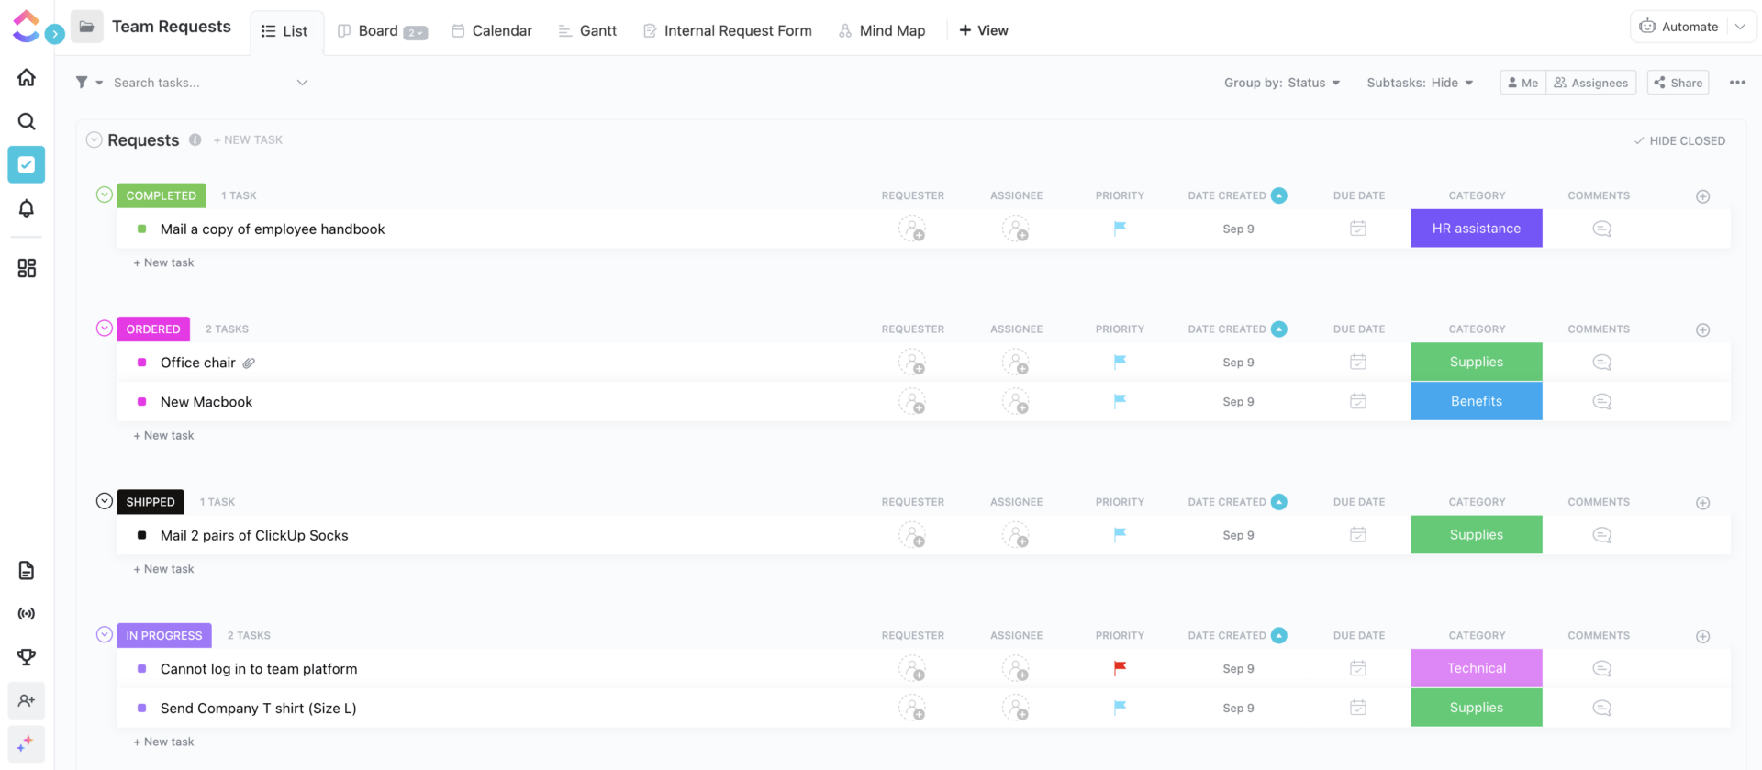Click the HR assistance category tag
The height and width of the screenshot is (770, 1762).
pyautogui.click(x=1476, y=229)
